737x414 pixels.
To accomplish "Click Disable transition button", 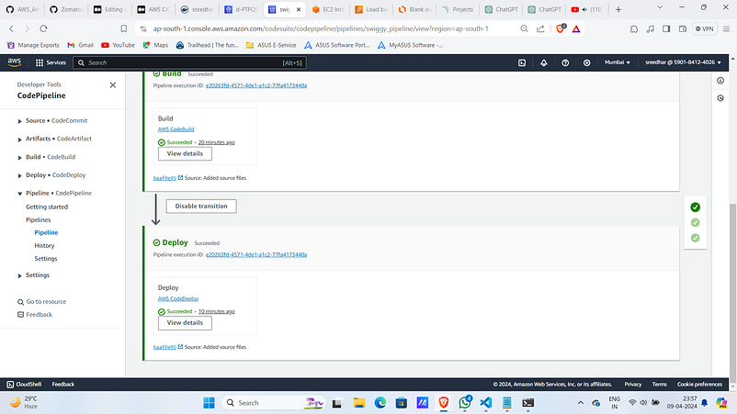I will point(201,206).
